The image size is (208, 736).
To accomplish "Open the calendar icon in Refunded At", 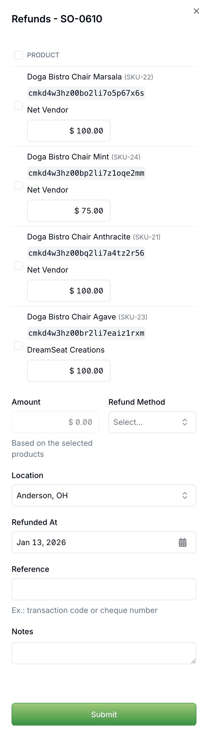I will [x=183, y=542].
